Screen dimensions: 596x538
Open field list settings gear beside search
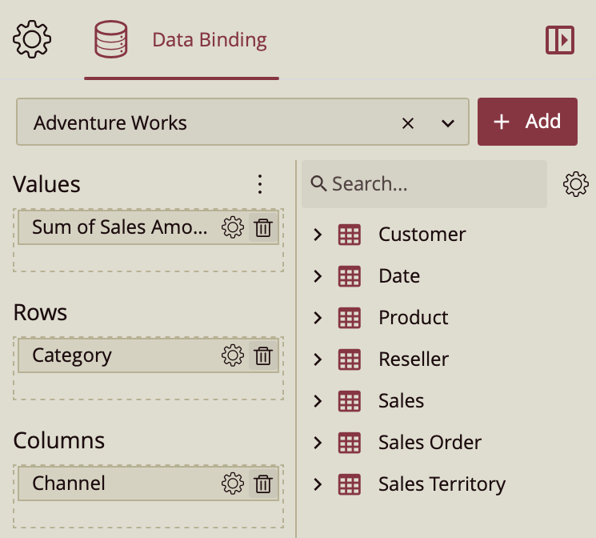[x=576, y=184]
